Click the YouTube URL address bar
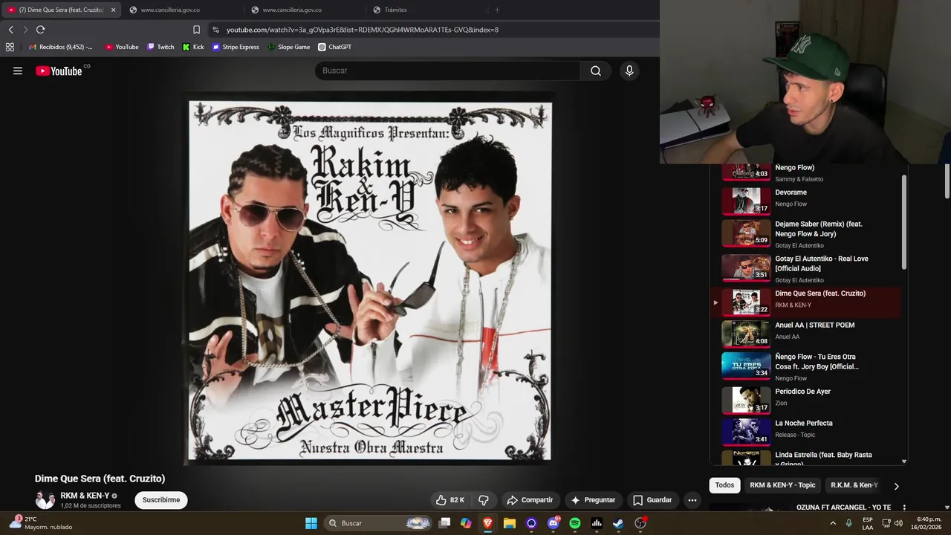This screenshot has width=951, height=535. 363,30
